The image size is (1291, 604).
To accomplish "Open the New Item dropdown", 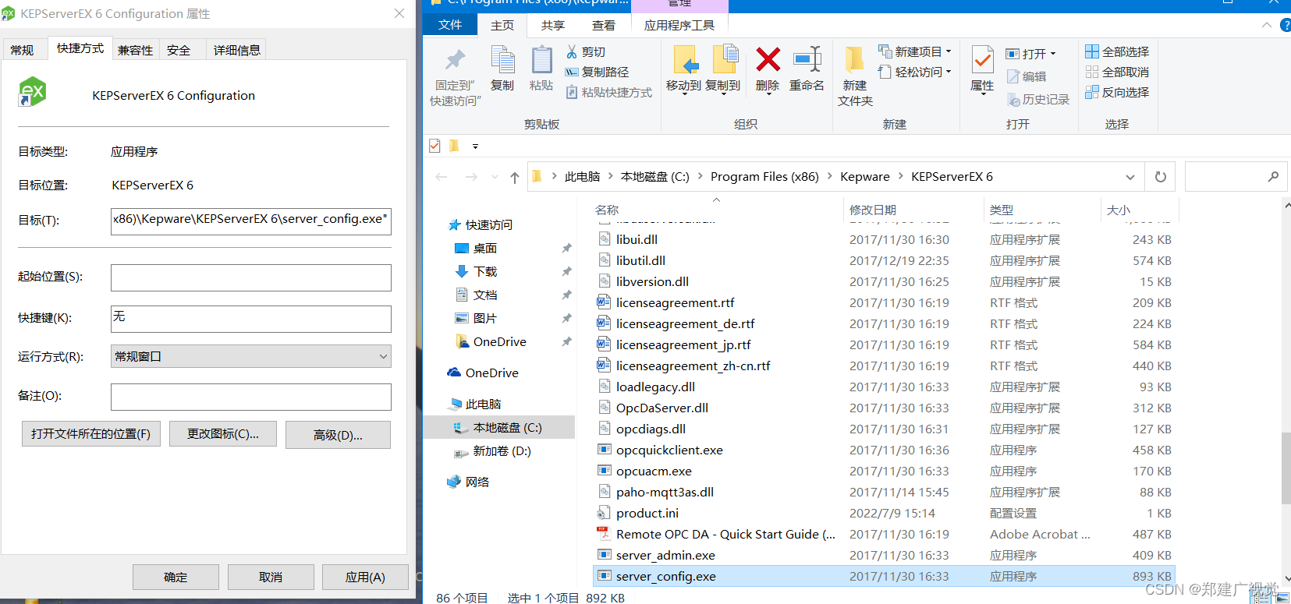I will click(x=915, y=51).
